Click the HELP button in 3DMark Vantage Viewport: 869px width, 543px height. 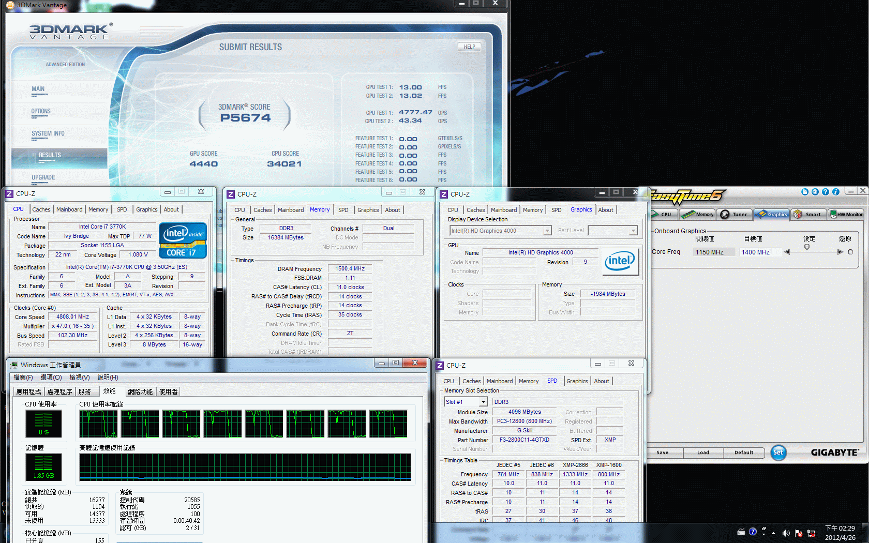pos(469,47)
